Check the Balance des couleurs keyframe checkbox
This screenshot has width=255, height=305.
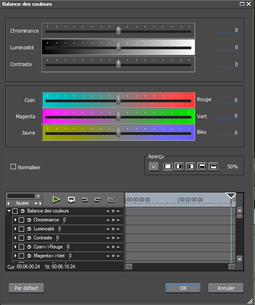(15, 211)
